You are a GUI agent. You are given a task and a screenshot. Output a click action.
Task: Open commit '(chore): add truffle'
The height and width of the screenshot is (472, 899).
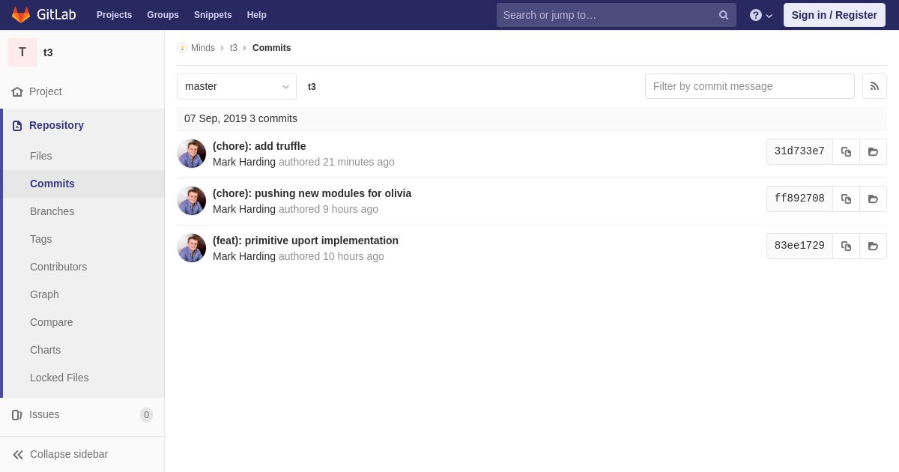tap(259, 146)
